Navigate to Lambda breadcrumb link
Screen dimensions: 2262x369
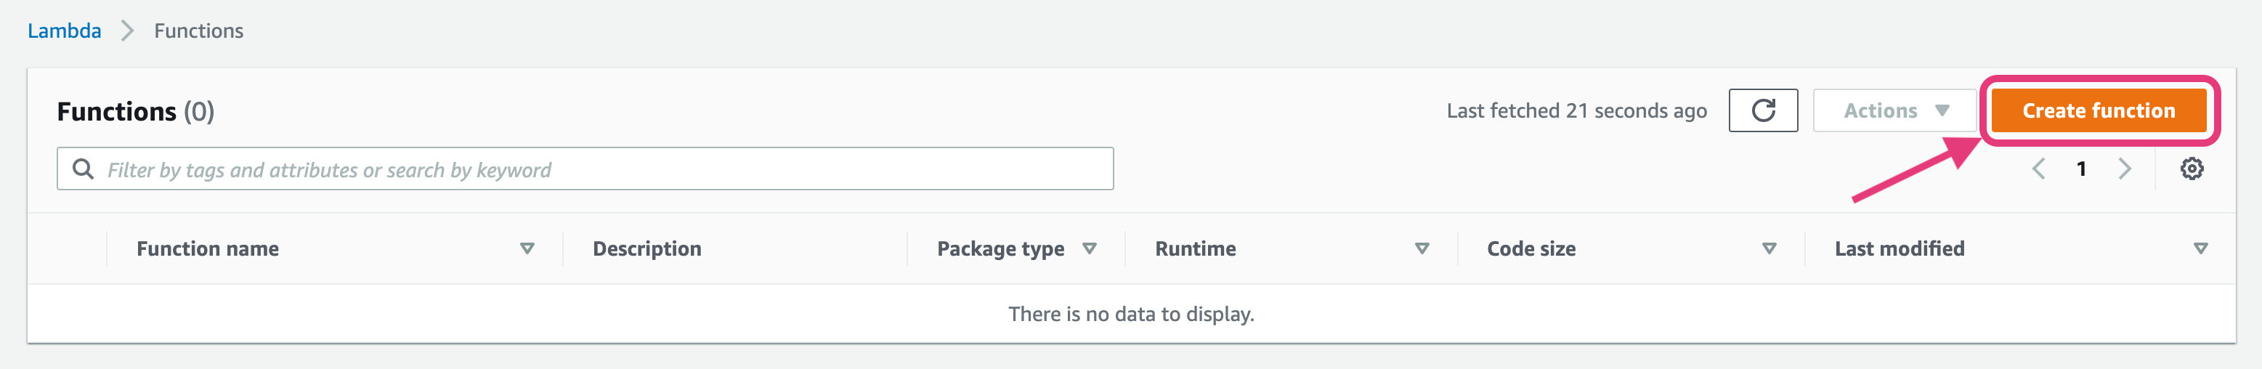(64, 31)
